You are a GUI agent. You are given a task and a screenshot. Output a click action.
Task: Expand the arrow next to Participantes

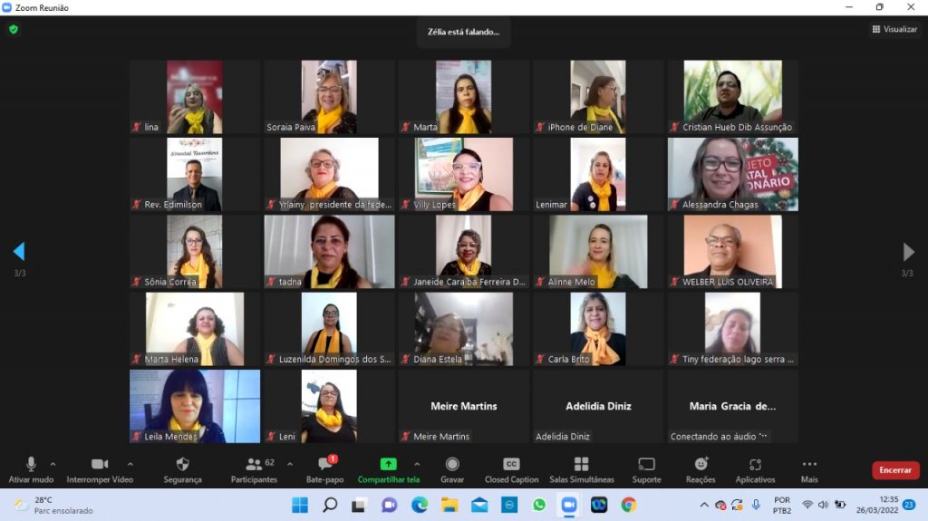(290, 464)
